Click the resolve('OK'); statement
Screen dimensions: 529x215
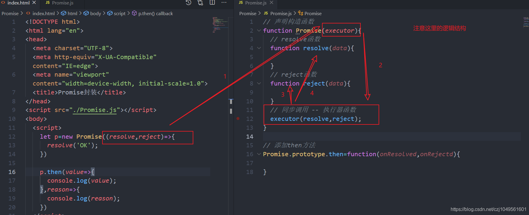pos(72,145)
